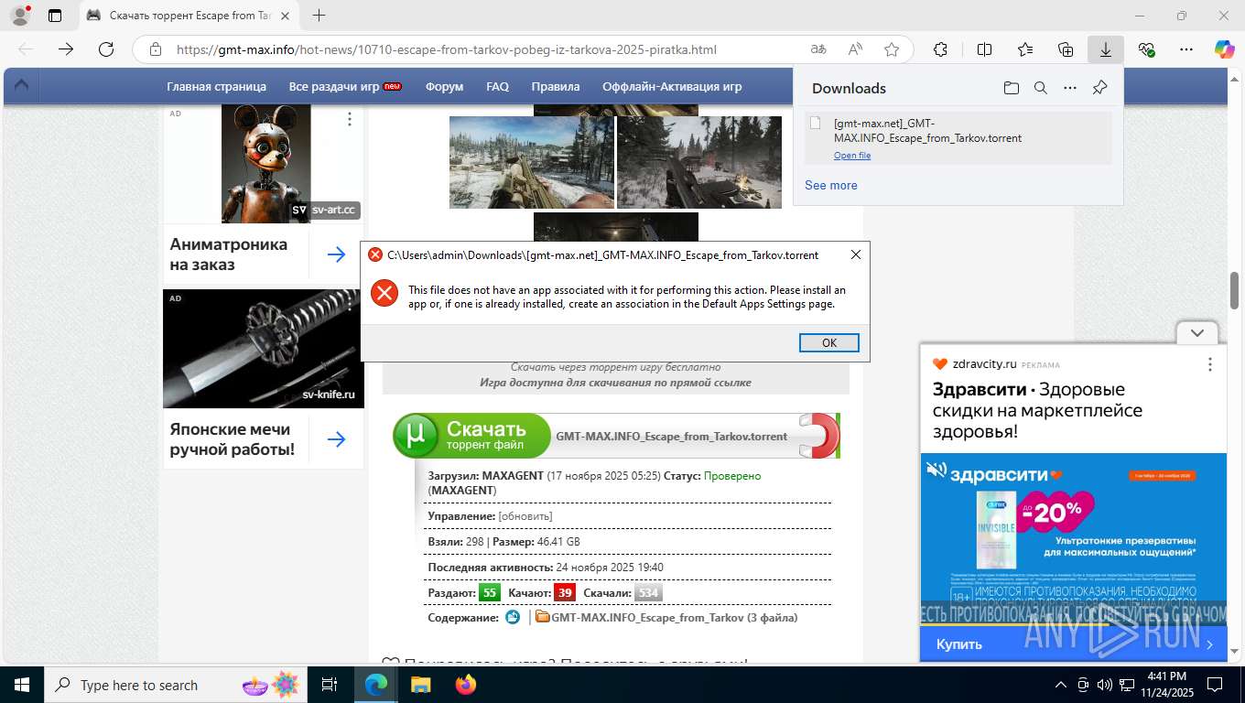Unmute the Здравсити video ad
Screen dimensions: 1245x703
click(936, 470)
